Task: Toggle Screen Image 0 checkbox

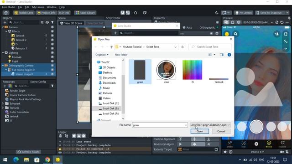Action: click(x=52, y=74)
